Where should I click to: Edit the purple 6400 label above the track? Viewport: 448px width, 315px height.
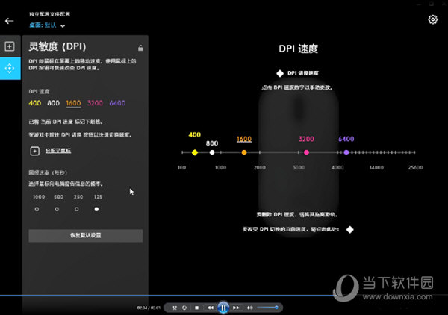coord(346,139)
